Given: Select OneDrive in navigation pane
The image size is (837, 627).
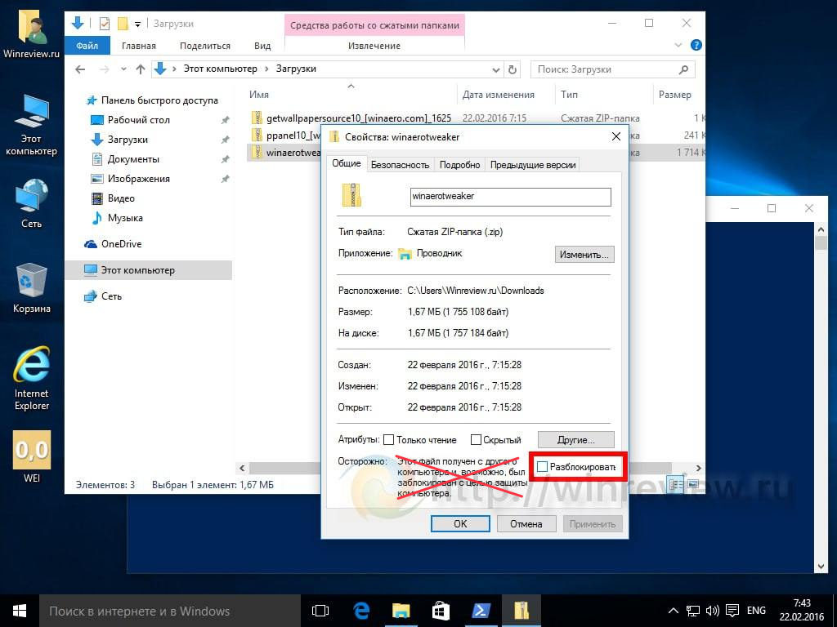Looking at the screenshot, I should (x=121, y=243).
